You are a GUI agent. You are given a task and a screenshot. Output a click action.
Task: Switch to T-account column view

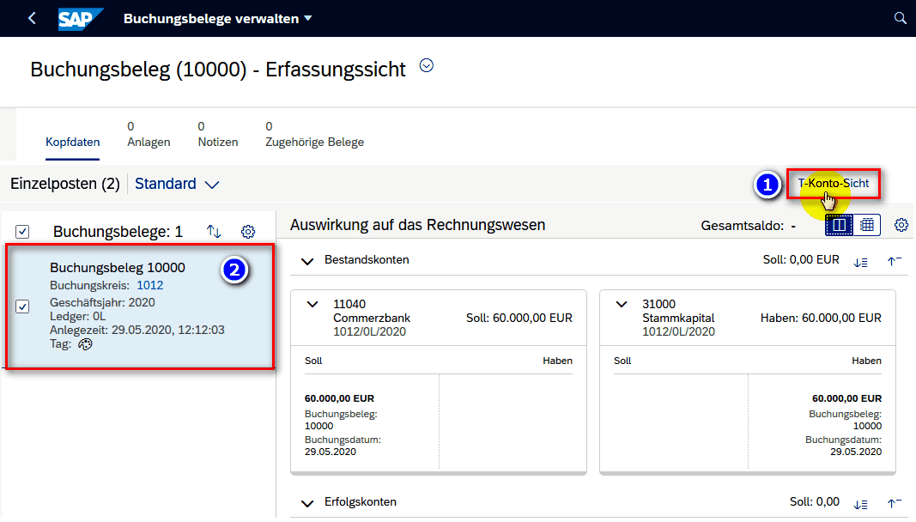pyautogui.click(x=839, y=225)
